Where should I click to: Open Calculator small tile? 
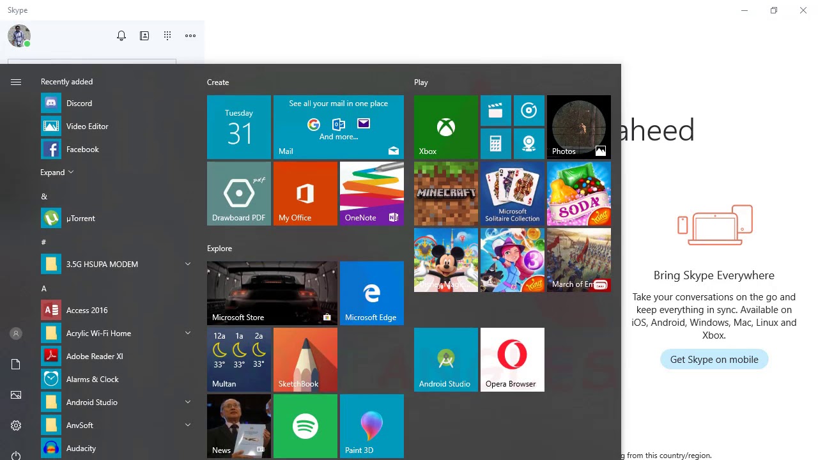(x=496, y=144)
